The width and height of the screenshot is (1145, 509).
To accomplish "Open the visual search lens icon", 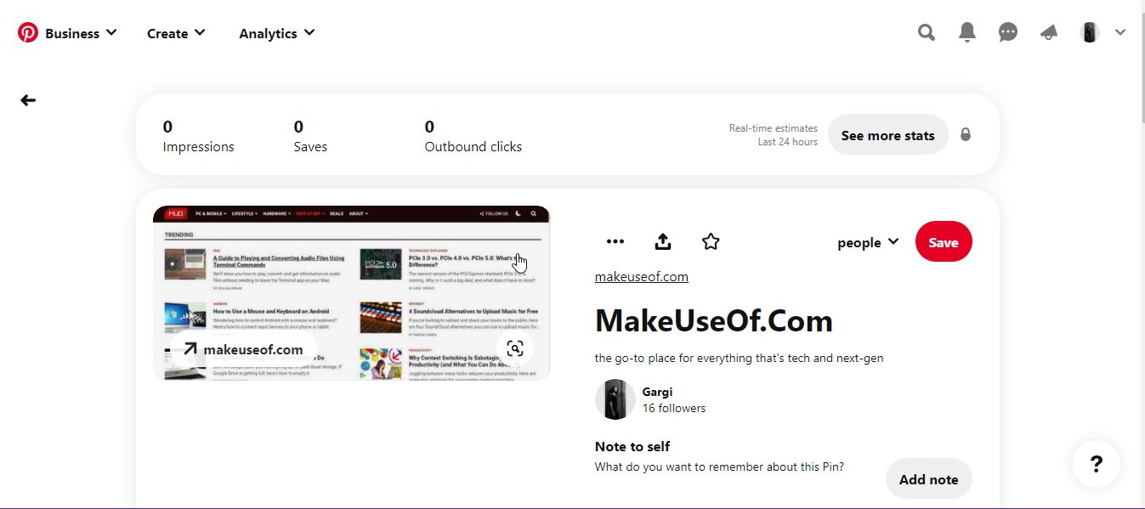I will [x=515, y=348].
